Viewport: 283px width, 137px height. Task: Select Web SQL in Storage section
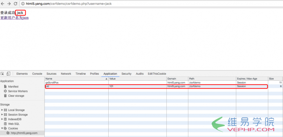[12, 124]
